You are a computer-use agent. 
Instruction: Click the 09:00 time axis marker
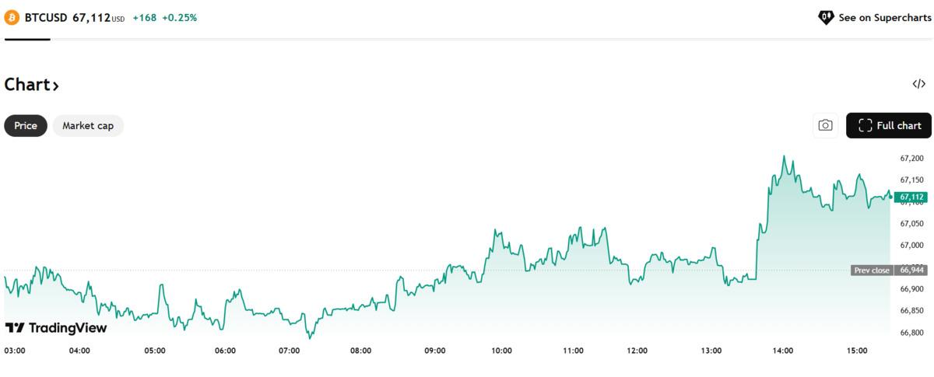tap(435, 351)
